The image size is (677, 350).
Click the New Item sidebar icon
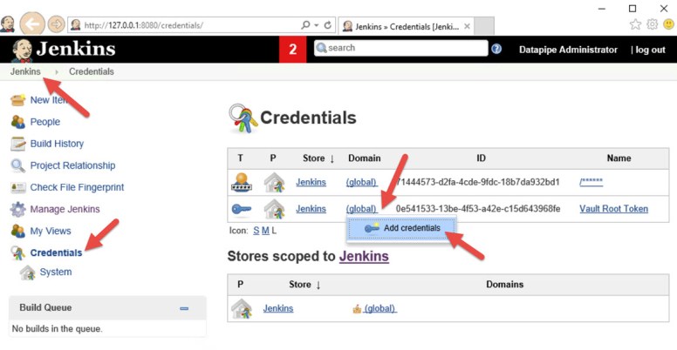pyautogui.click(x=18, y=100)
